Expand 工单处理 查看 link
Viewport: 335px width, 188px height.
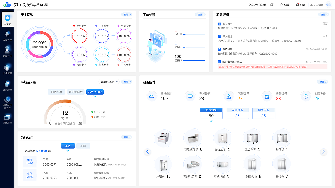coord(200,15)
